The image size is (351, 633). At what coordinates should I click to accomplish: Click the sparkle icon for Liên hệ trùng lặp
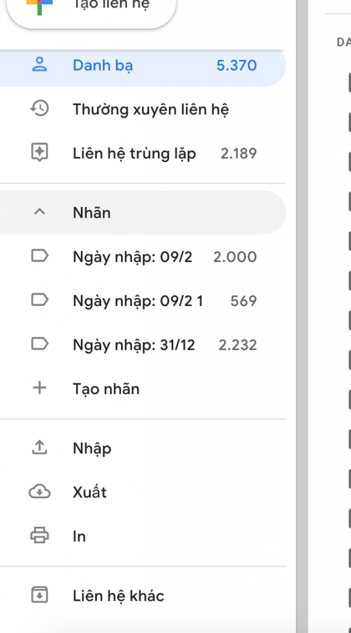coord(39,153)
